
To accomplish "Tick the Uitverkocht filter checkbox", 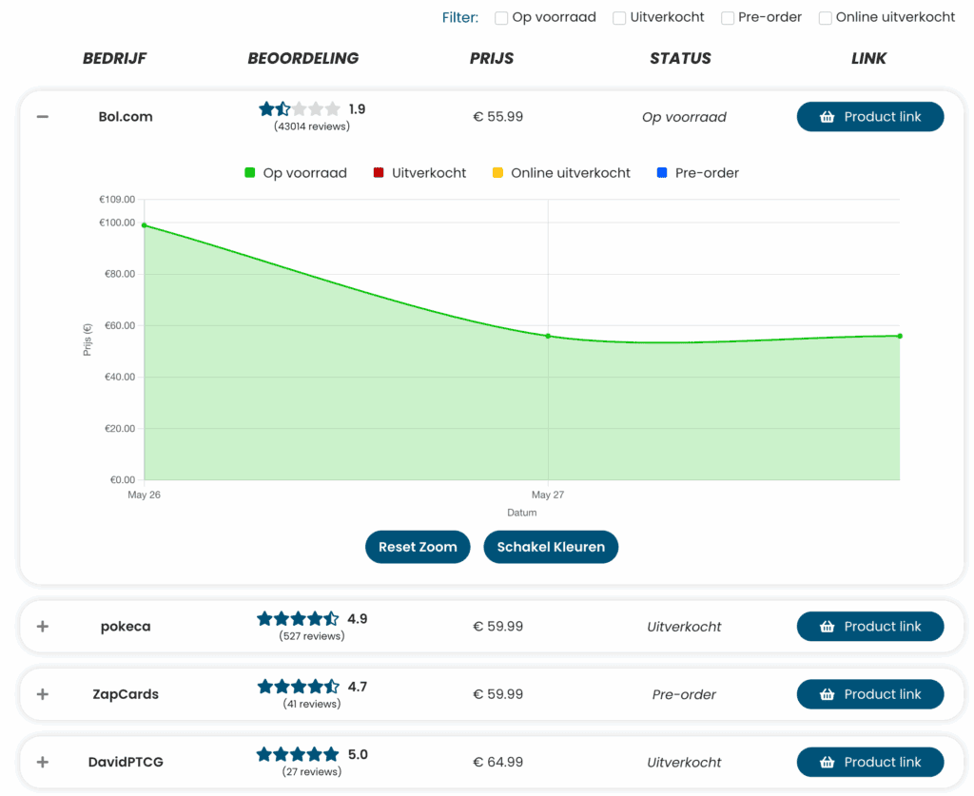I will coord(619,18).
